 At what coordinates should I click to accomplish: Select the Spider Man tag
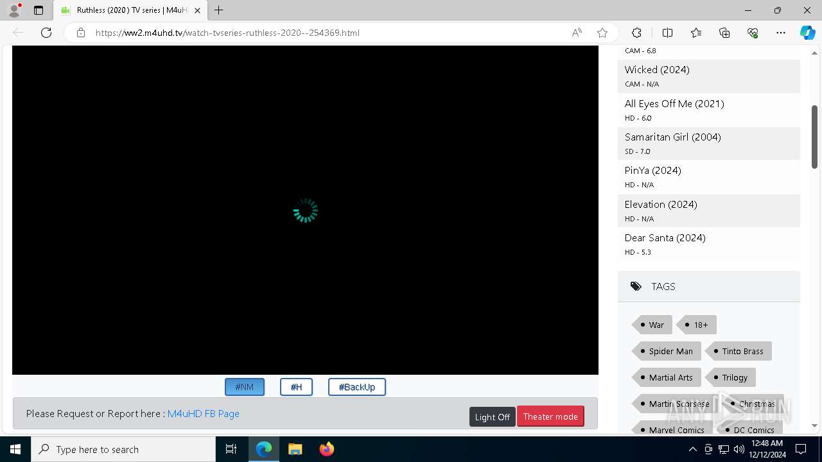(x=667, y=351)
